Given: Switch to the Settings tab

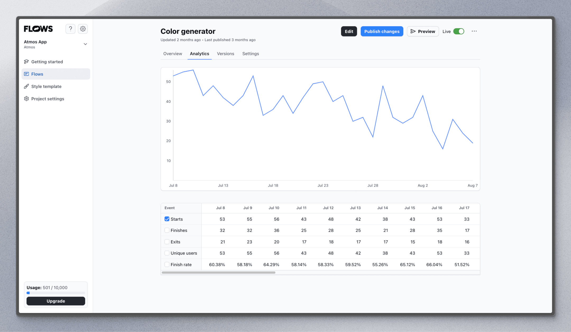Looking at the screenshot, I should tap(250, 54).
